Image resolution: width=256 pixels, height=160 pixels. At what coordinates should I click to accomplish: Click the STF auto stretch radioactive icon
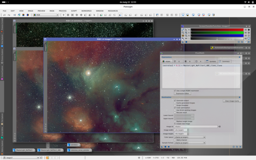pyautogui.click(x=183, y=36)
